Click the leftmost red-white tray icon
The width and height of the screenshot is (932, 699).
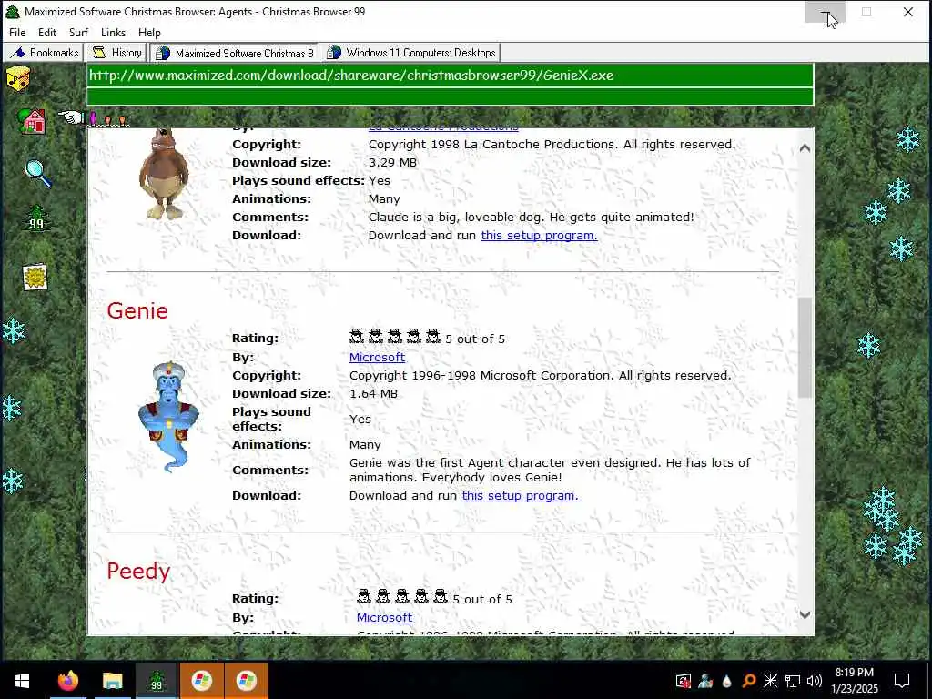(684, 681)
